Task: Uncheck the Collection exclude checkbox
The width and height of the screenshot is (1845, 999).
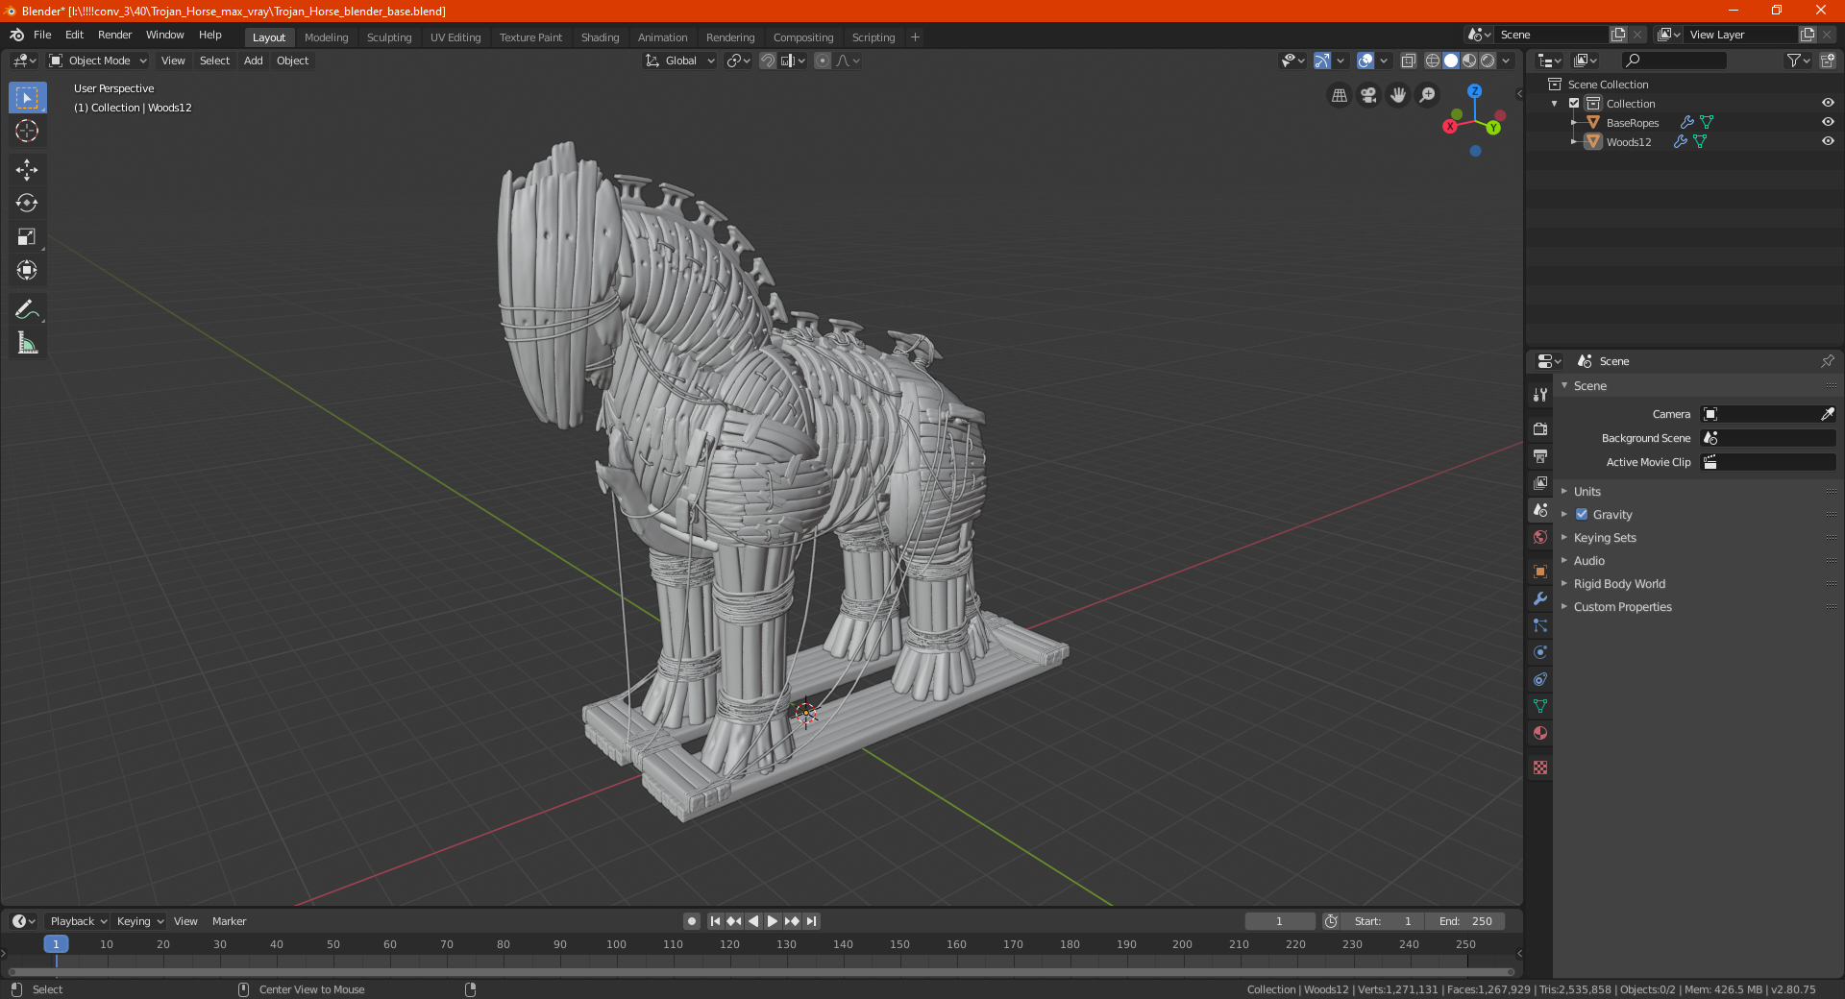Action: (1574, 103)
